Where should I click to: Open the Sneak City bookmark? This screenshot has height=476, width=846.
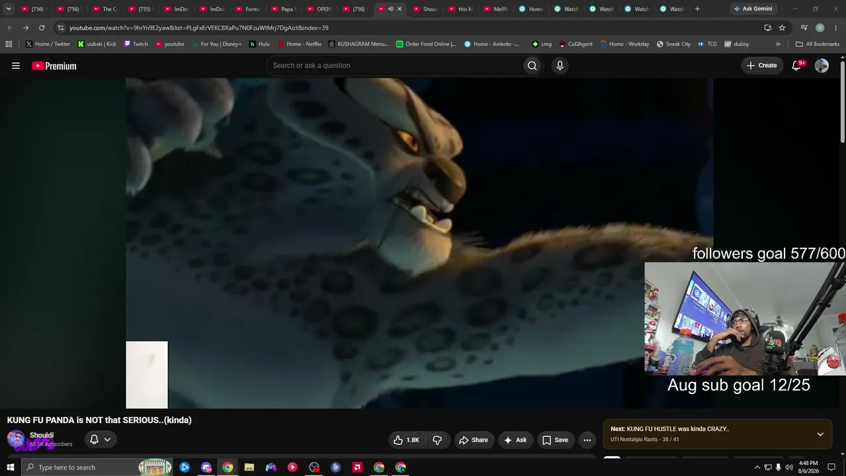click(x=673, y=44)
